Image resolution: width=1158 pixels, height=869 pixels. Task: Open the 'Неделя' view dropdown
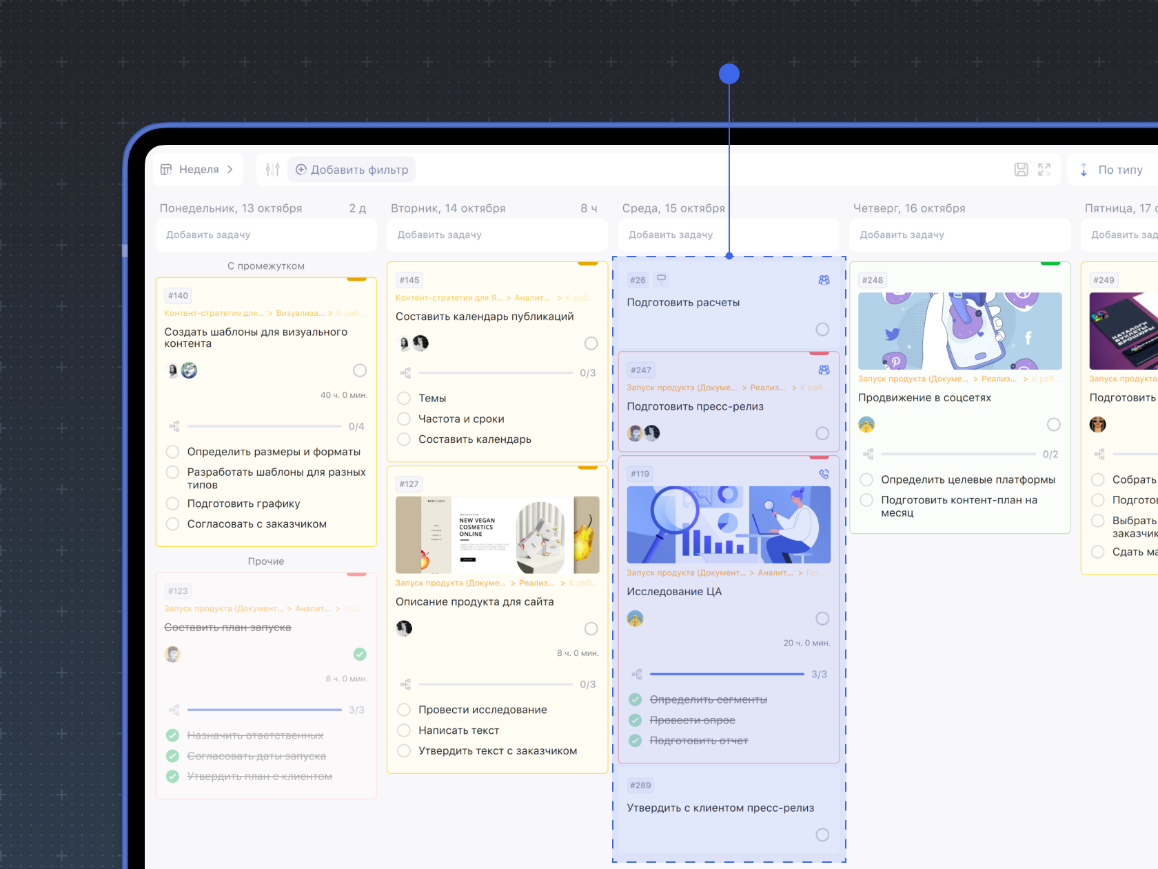pos(198,170)
